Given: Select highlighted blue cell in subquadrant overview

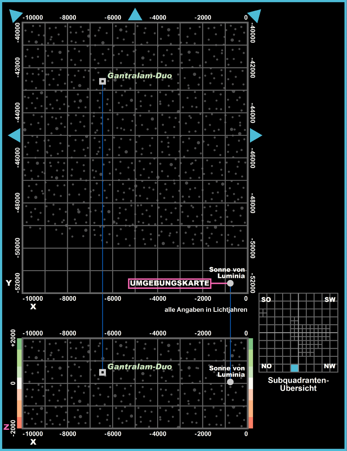Looking at the screenshot, I should click(294, 368).
